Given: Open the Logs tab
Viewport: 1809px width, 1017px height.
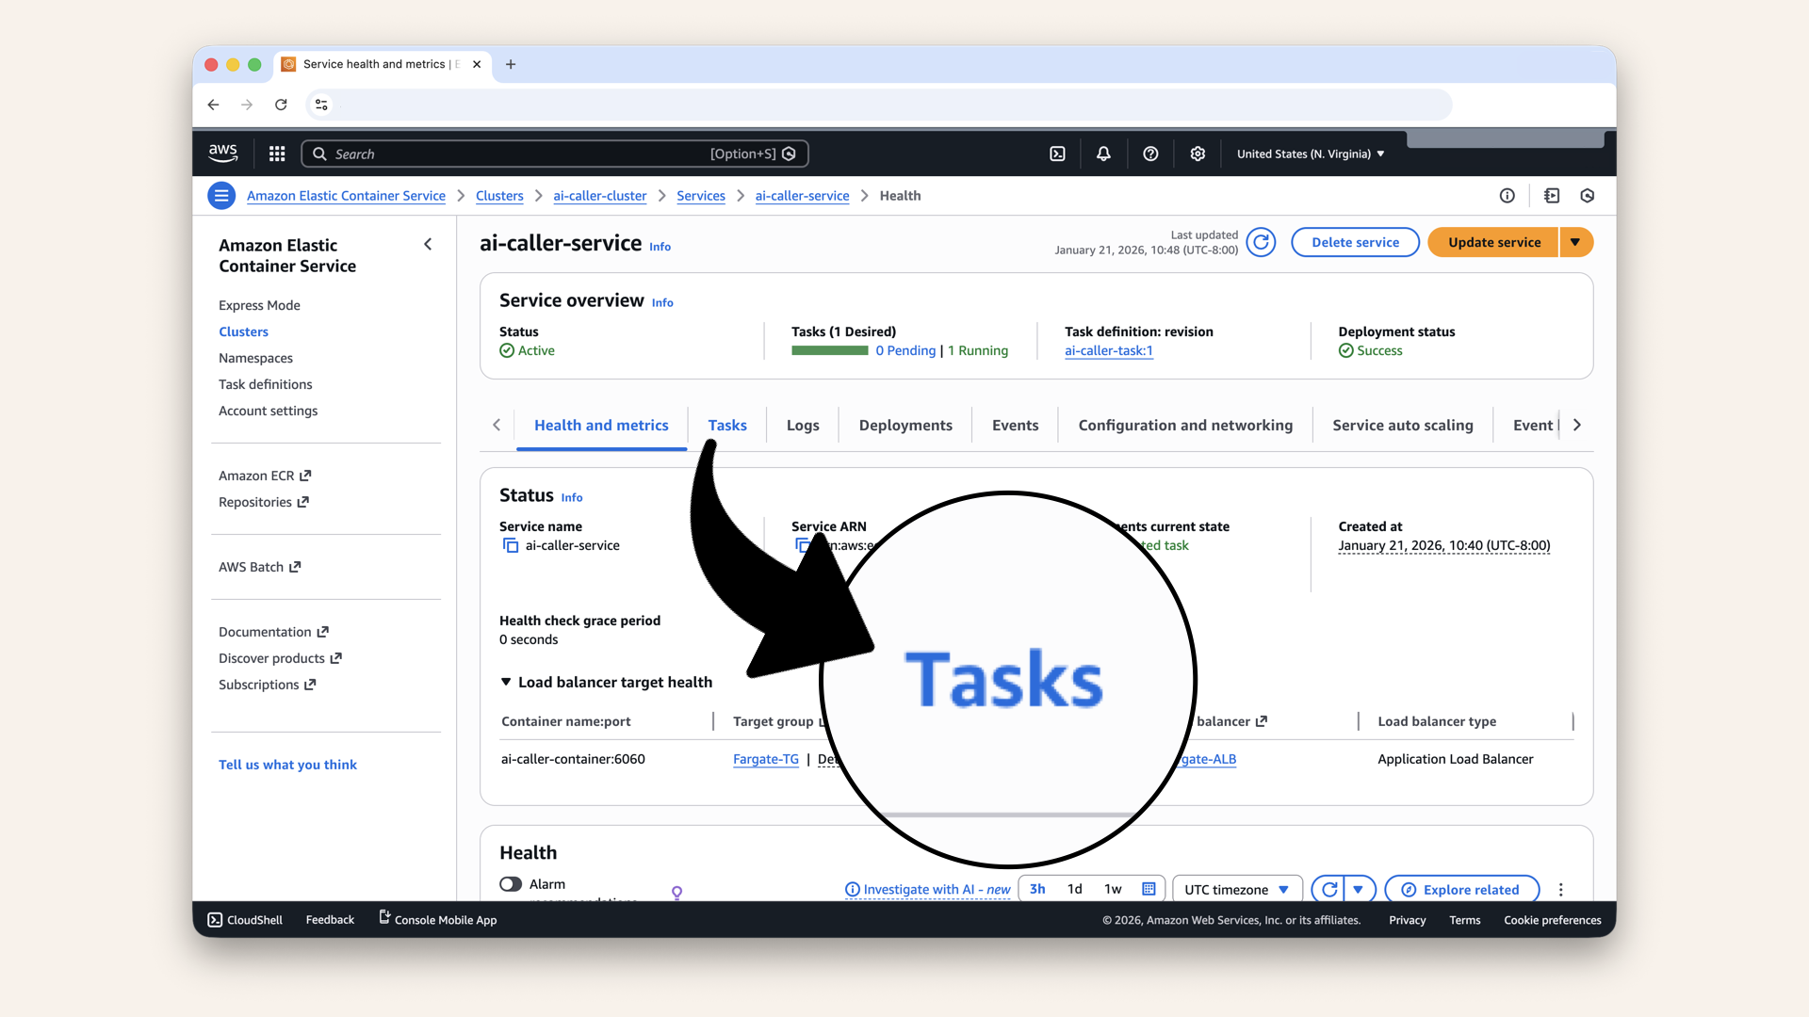Looking at the screenshot, I should coord(802,426).
